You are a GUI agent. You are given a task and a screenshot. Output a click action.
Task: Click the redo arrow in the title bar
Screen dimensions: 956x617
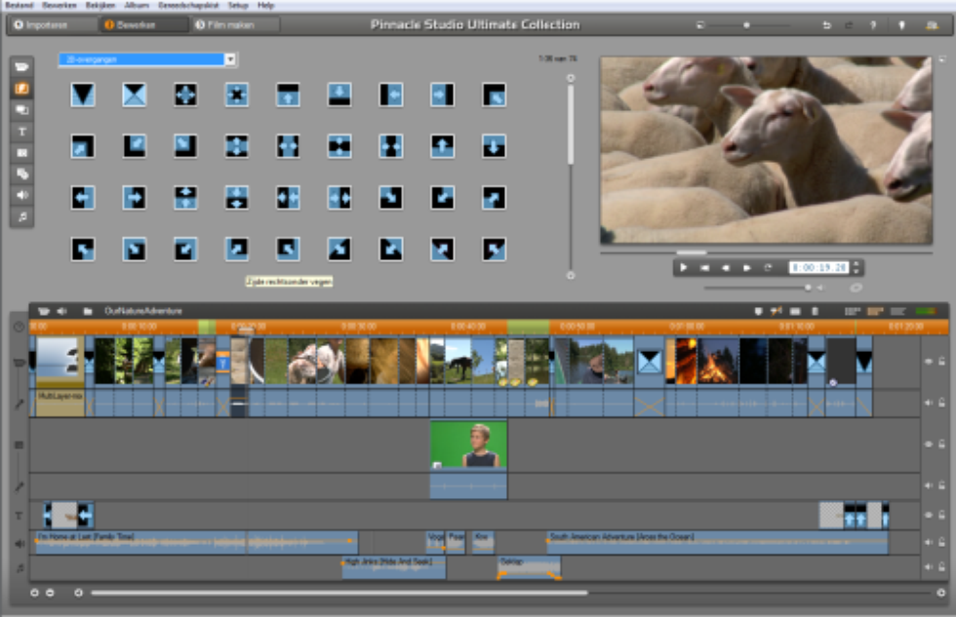click(x=849, y=25)
